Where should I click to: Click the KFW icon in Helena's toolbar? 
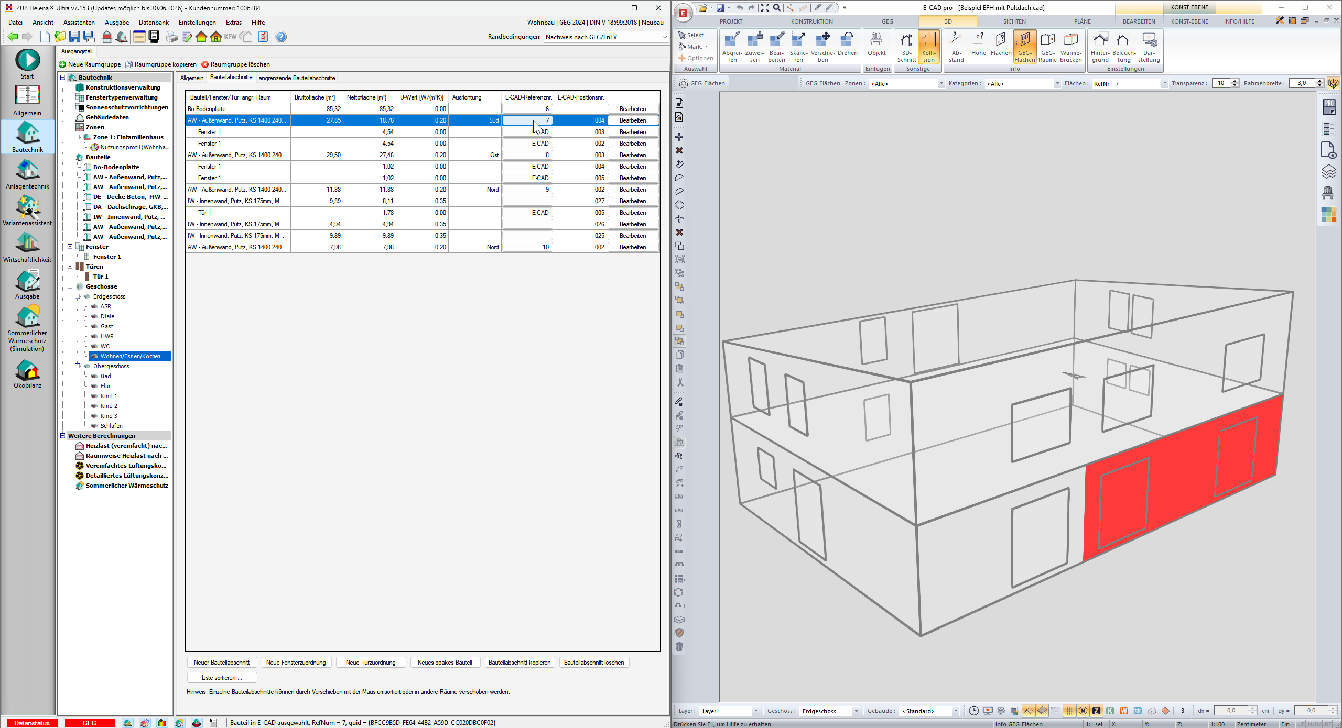click(229, 37)
